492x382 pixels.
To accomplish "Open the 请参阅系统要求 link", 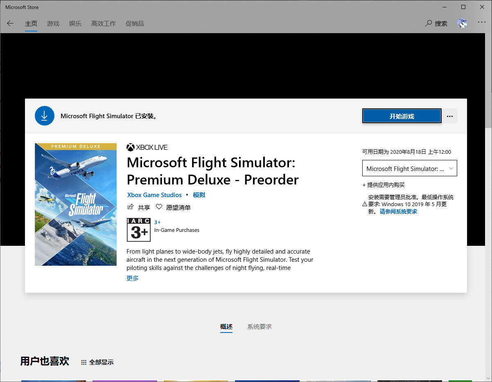I will tap(398, 211).
